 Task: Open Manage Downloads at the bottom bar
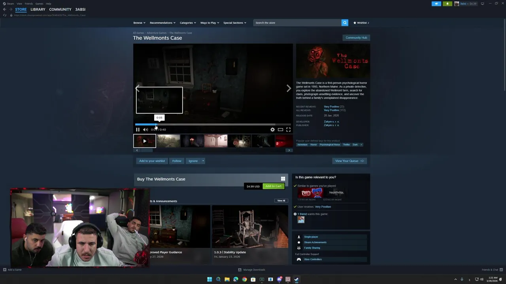[x=251, y=270]
